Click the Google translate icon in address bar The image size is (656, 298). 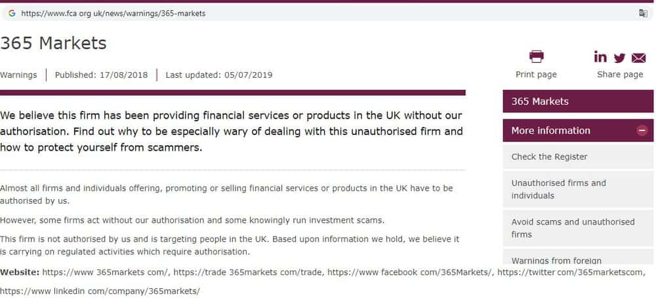tap(643, 13)
